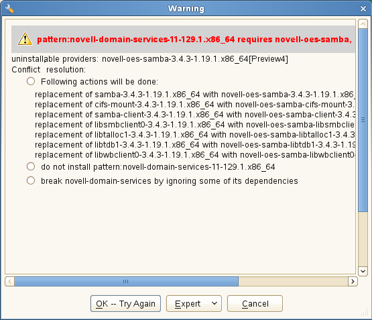Click OK -- Try Again button
The width and height of the screenshot is (372, 320).
click(125, 304)
